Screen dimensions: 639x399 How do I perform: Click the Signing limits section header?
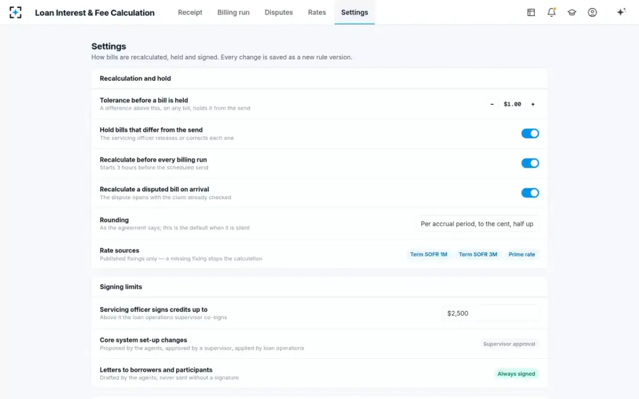[121, 287]
